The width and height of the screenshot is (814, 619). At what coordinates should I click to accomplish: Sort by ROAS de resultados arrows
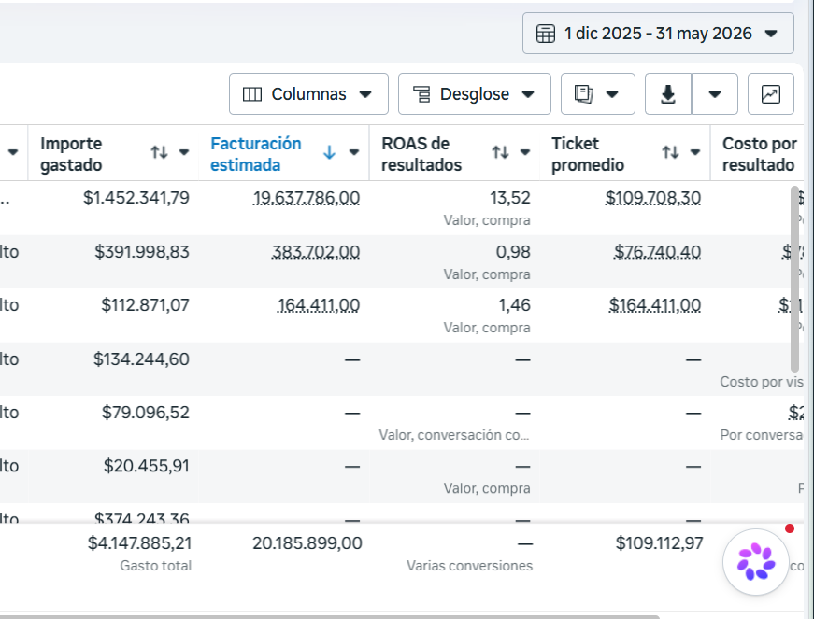tap(500, 152)
